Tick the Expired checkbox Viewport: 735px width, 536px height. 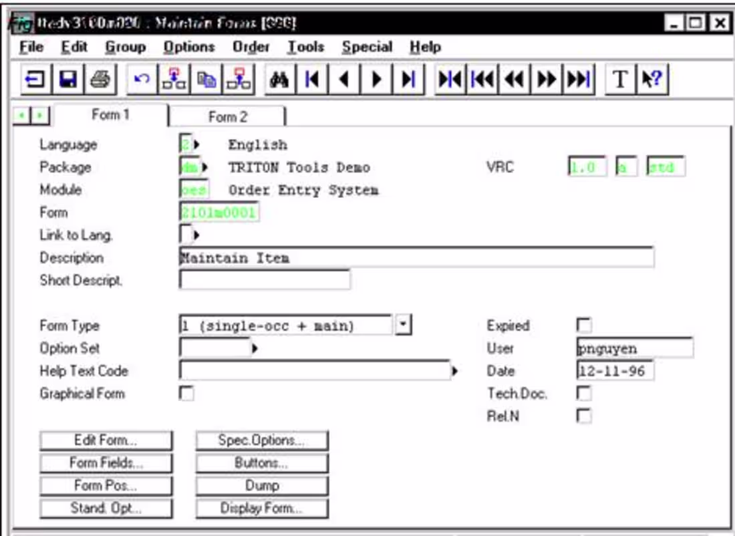[583, 325]
